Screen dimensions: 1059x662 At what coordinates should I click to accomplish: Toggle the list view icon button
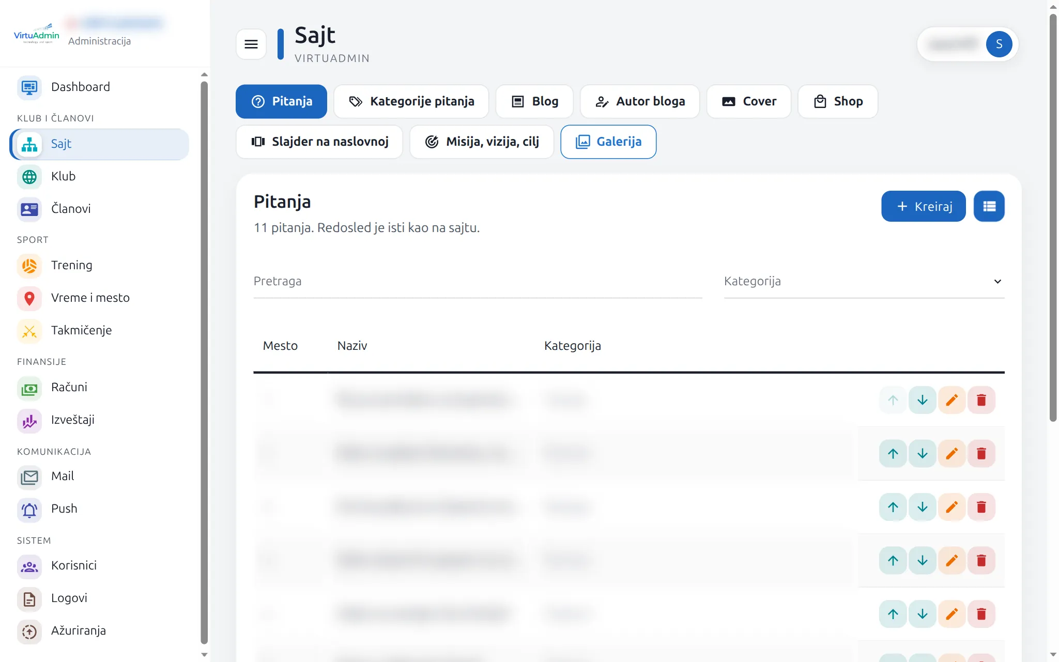click(989, 206)
